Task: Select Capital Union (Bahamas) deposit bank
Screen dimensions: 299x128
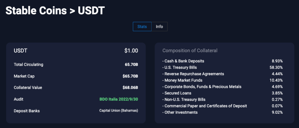Action: [x=119, y=111]
